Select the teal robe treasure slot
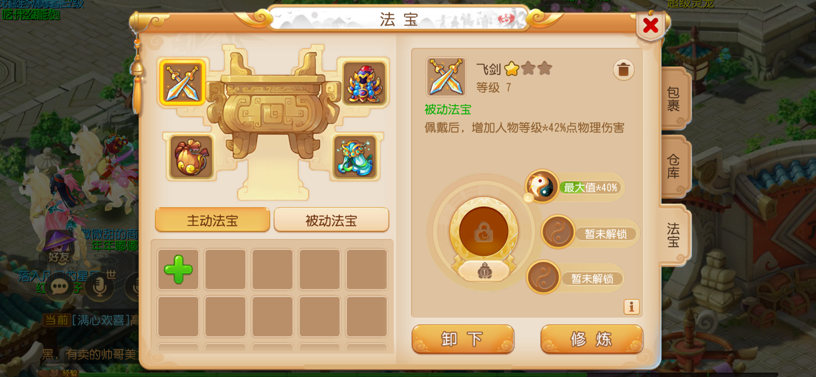This screenshot has width=816, height=377. click(x=355, y=157)
